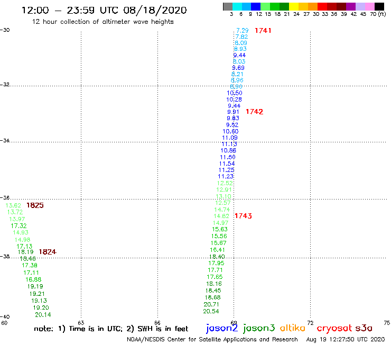Click the wave height value 20.71
The width and height of the screenshot is (391, 344).
pos(211,304)
